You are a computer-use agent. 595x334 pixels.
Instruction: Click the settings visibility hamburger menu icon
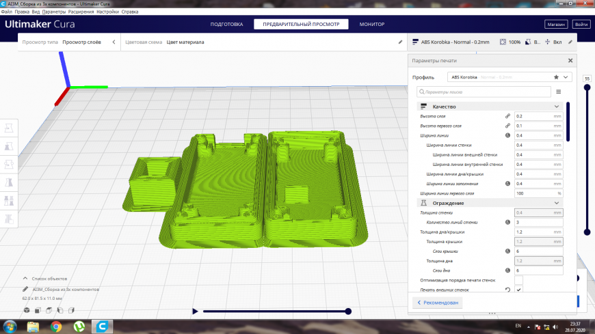coord(559,92)
